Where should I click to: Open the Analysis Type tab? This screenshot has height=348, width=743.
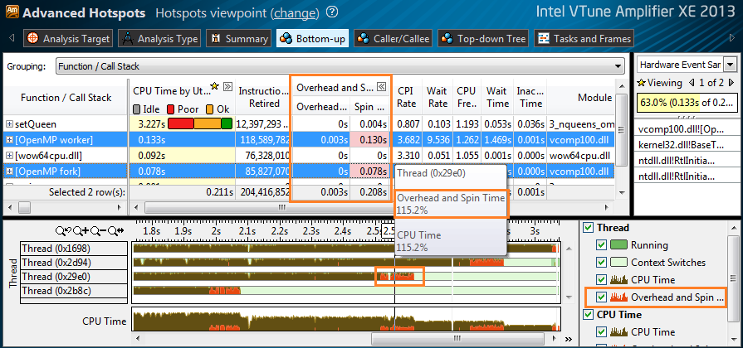[159, 39]
